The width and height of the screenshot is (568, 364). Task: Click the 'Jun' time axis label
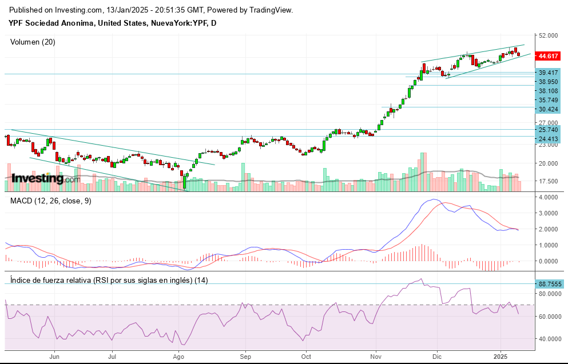pos(54,357)
